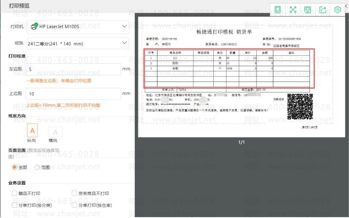Screen dimensions: 349x218
Task: Toggle 分单打印(按仓库) checkbox
Action: tap(74, 205)
